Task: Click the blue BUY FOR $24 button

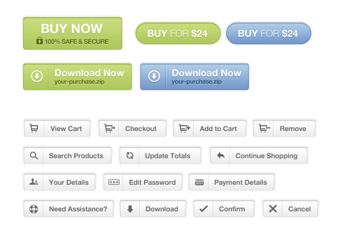Action: click(269, 33)
